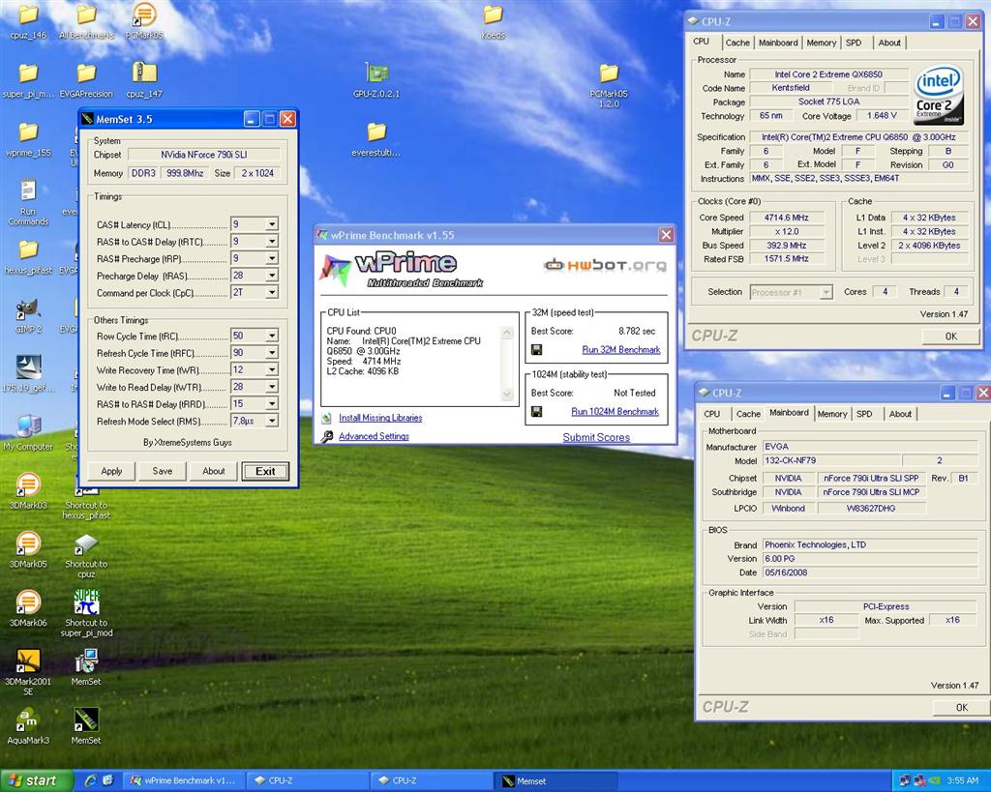Screen dimensions: 991x792
Task: Launch Internet Explorer from quick launch
Action: tap(91, 781)
